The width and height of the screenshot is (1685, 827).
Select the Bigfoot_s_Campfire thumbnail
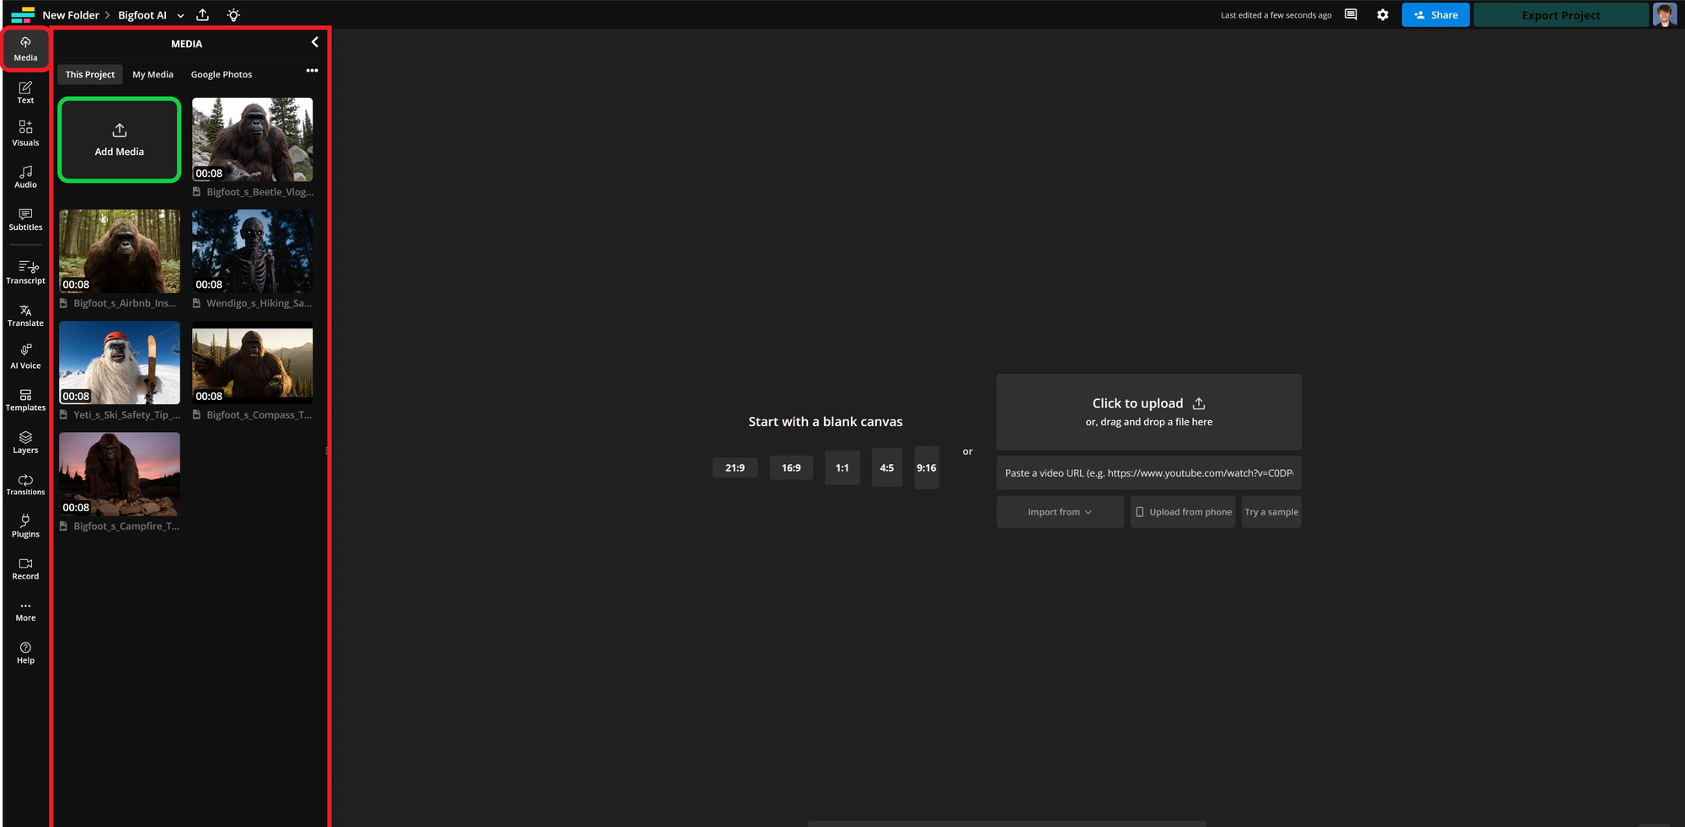(x=119, y=474)
